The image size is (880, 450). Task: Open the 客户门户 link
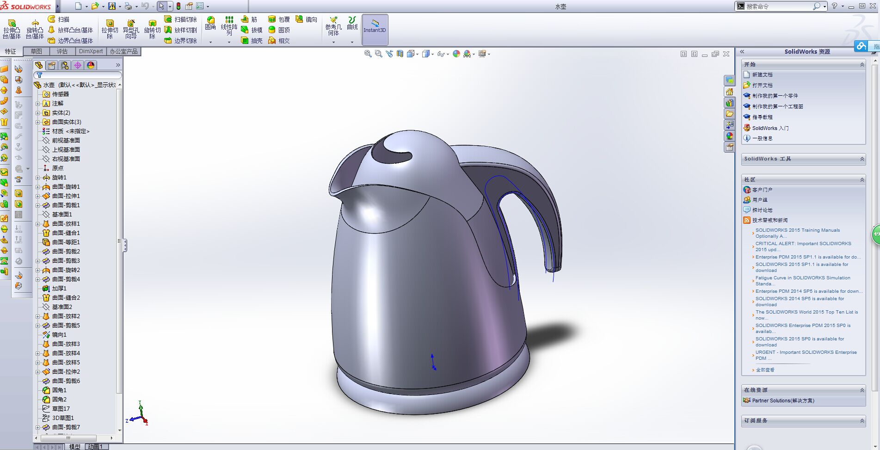(762, 190)
